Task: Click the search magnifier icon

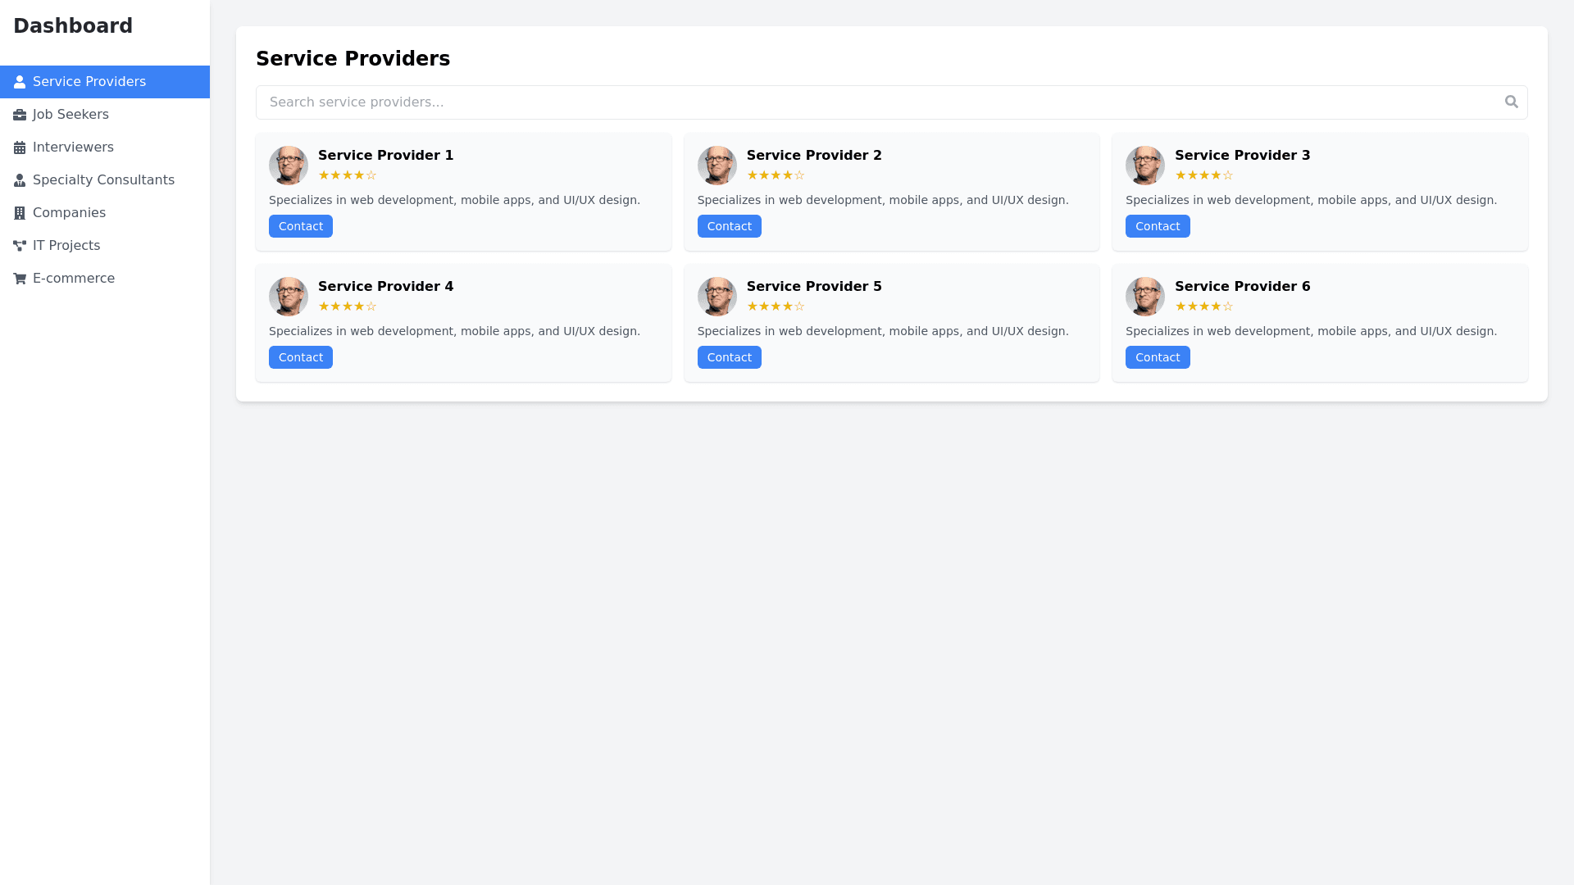Action: (x=1511, y=102)
